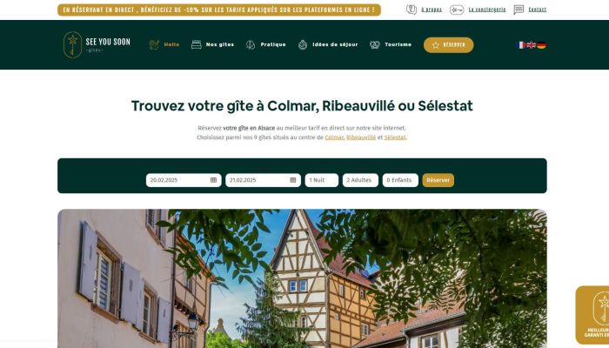Click the See You Soon gîtes logo
The width and height of the screenshot is (609, 348).
[97, 44]
